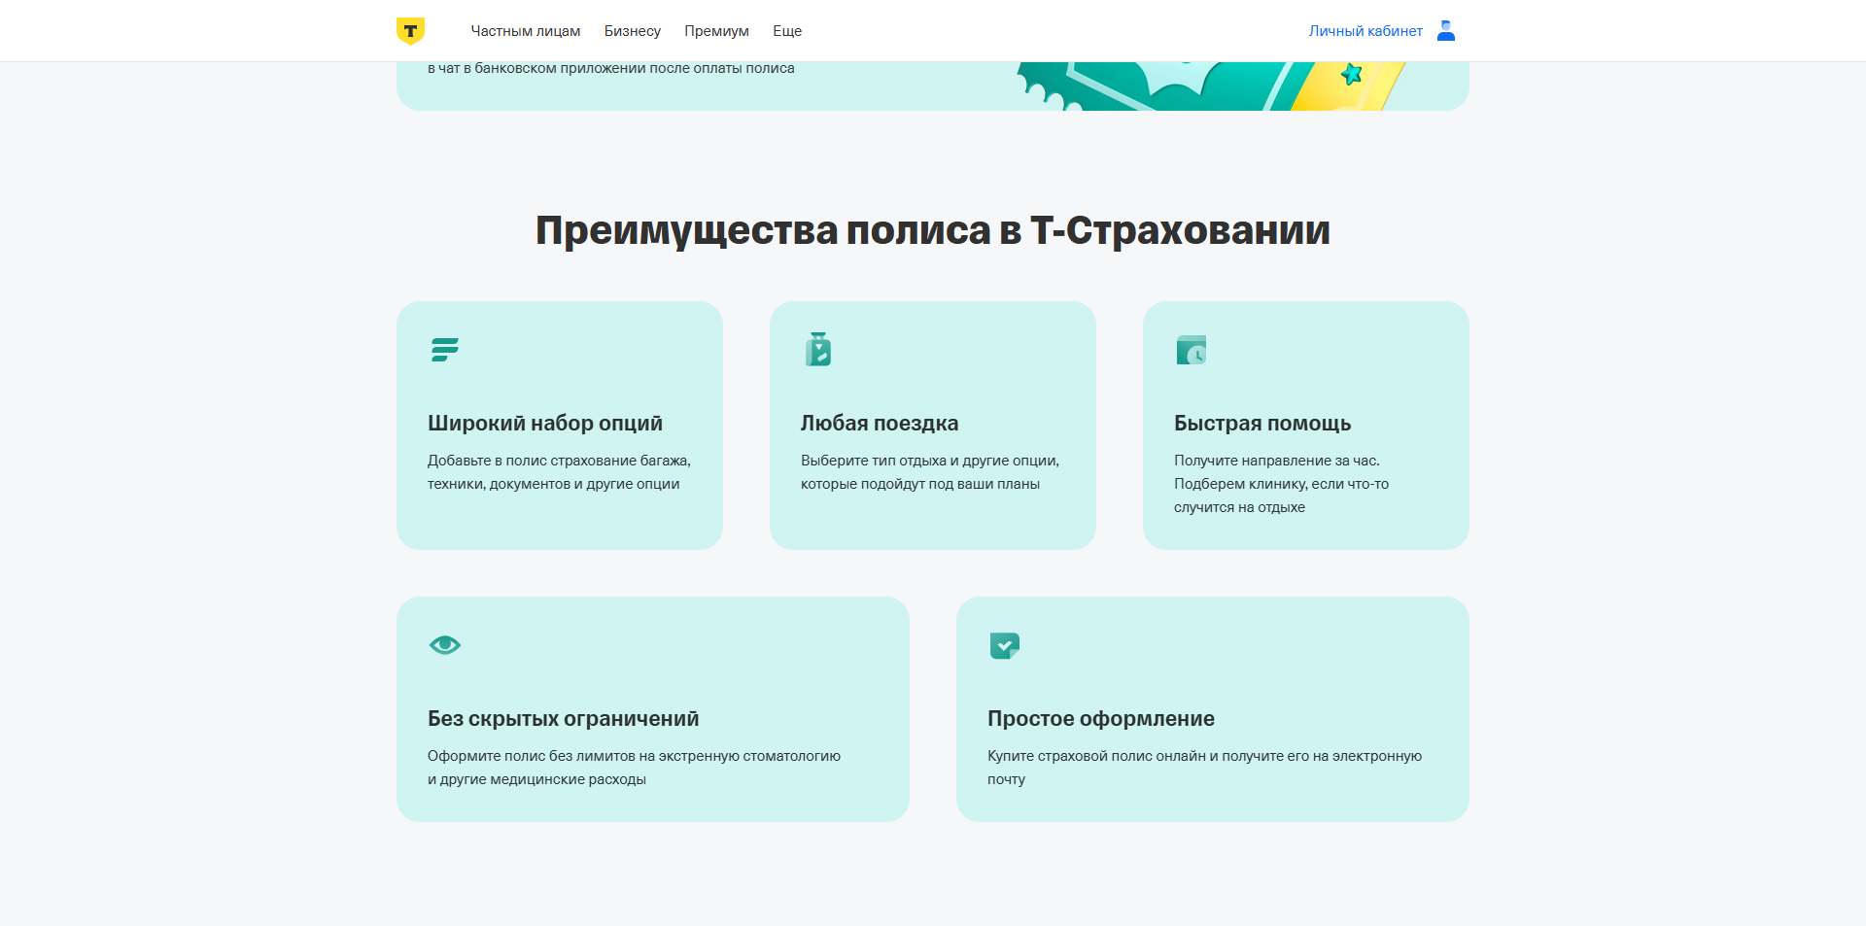Select the clock icon above «Быстрая помощь»
The image size is (1866, 926).
coord(1192,350)
